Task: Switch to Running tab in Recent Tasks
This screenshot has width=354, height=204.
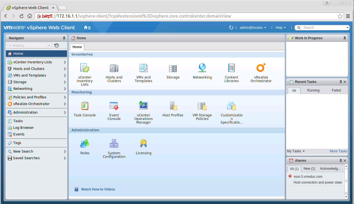Action: 313,90
